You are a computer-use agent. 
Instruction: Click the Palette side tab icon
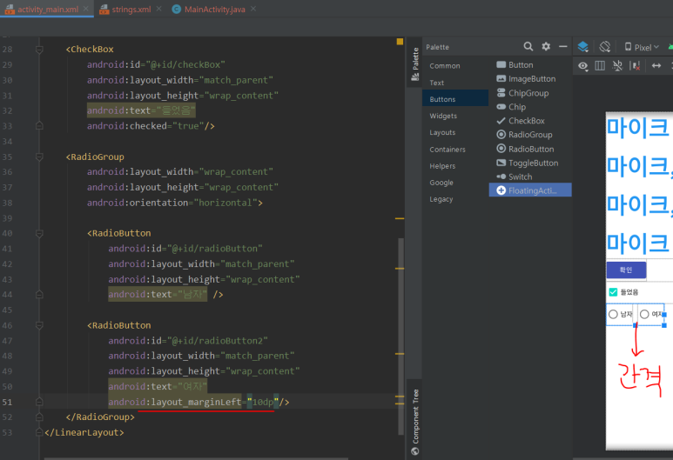click(415, 77)
